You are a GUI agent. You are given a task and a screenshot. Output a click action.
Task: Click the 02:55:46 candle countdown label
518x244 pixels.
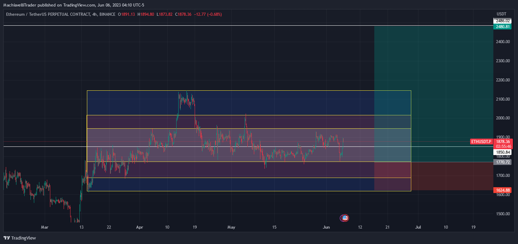click(503, 146)
